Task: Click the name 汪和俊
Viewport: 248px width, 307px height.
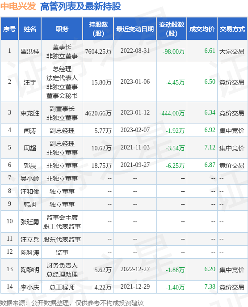Action: (x=30, y=191)
